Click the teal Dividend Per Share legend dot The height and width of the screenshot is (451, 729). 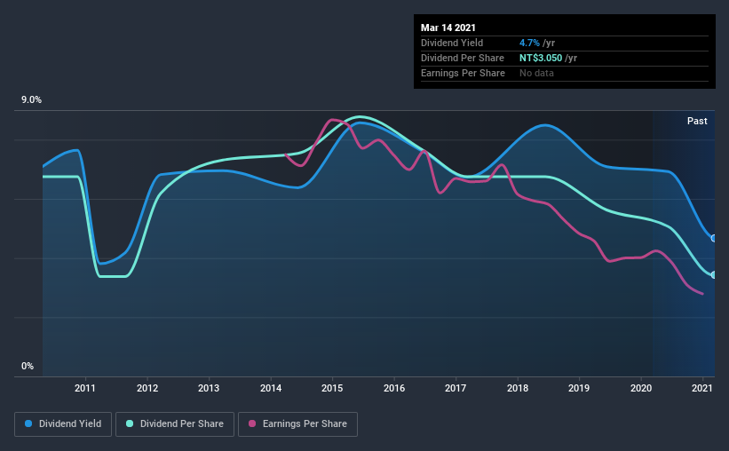[x=130, y=423]
